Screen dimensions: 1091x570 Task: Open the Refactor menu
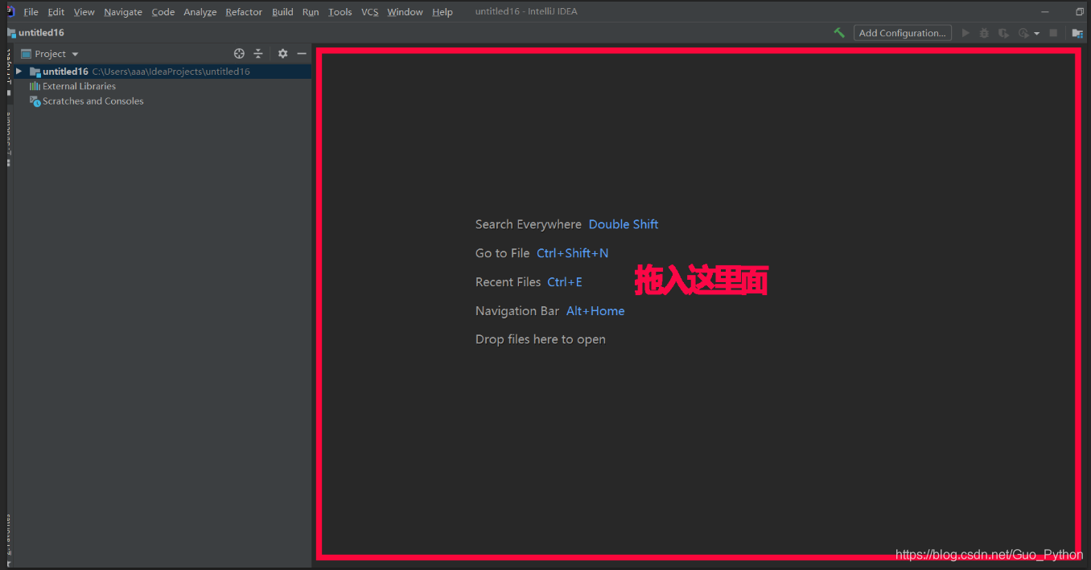point(244,12)
